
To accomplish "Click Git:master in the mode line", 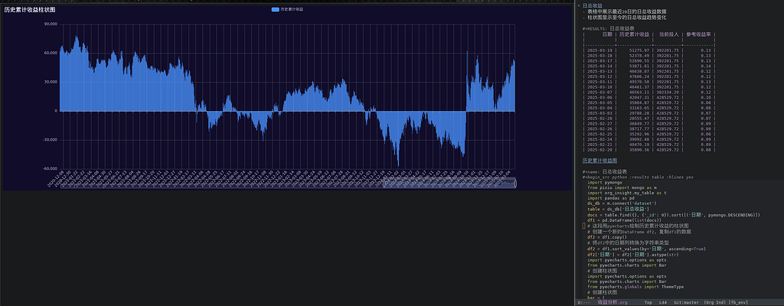I will pyautogui.click(x=685, y=302).
